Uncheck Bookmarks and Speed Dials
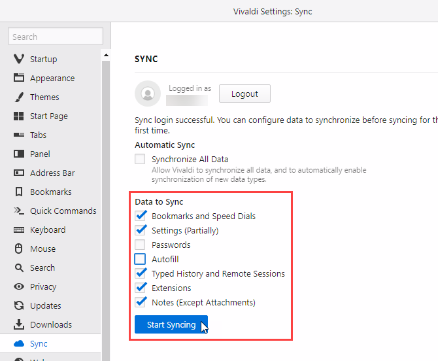The height and width of the screenshot is (361, 438). [x=140, y=216]
